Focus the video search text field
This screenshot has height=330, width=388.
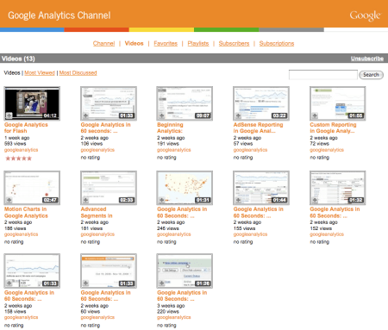pos(323,75)
